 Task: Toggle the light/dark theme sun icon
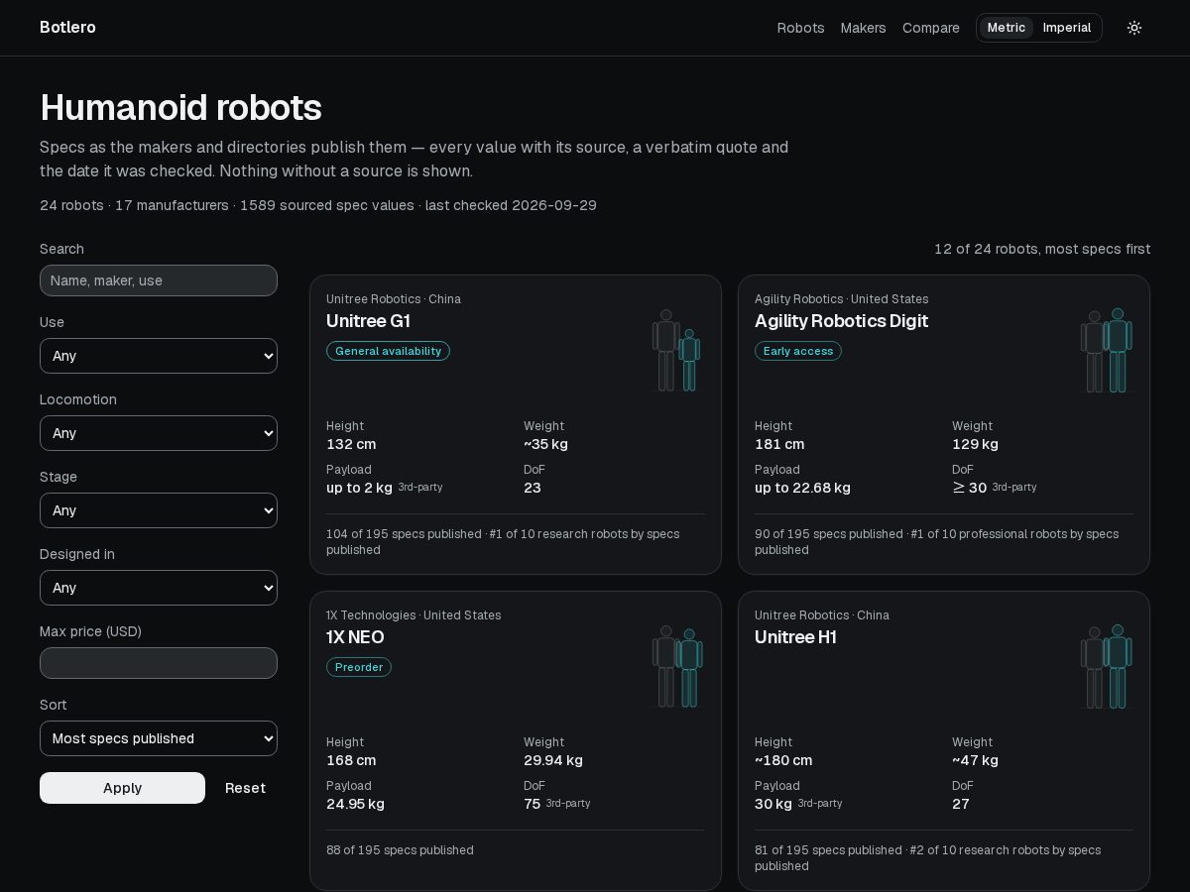tap(1134, 28)
